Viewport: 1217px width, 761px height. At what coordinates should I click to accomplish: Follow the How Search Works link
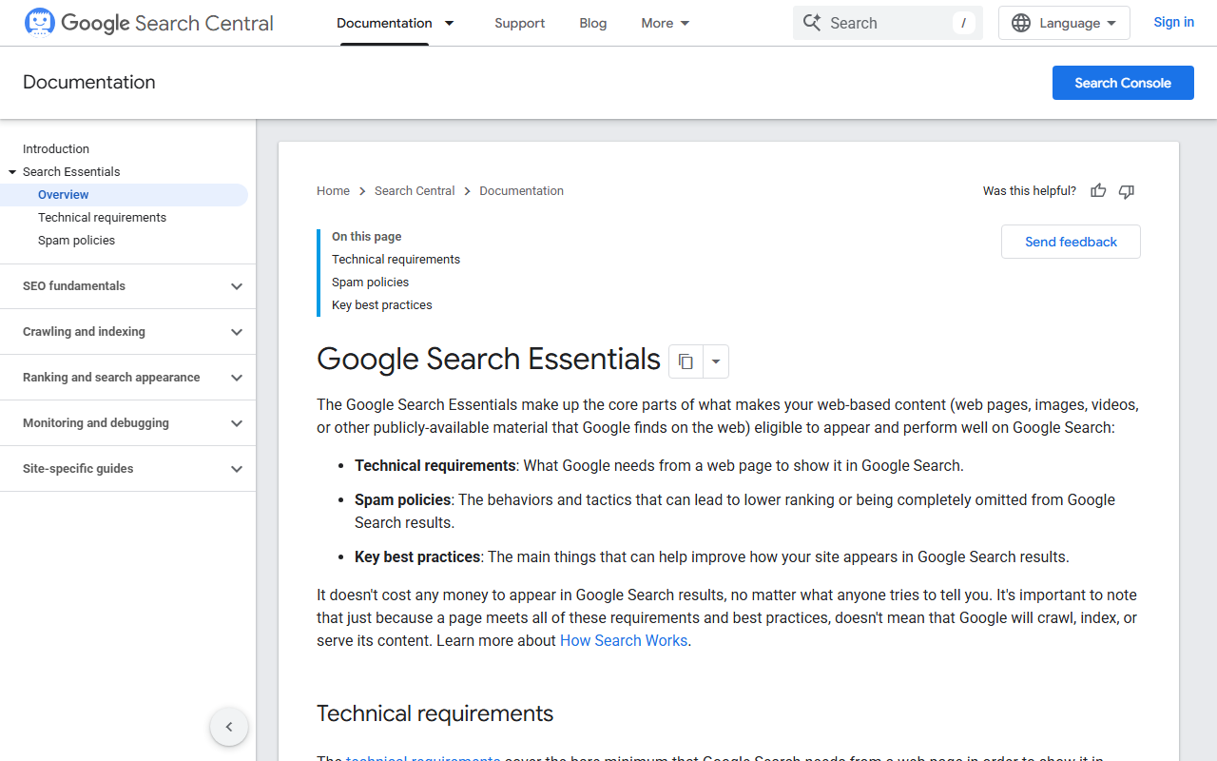coord(624,641)
